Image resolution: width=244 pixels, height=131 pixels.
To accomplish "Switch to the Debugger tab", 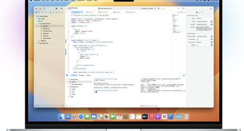I will pos(81,75).
